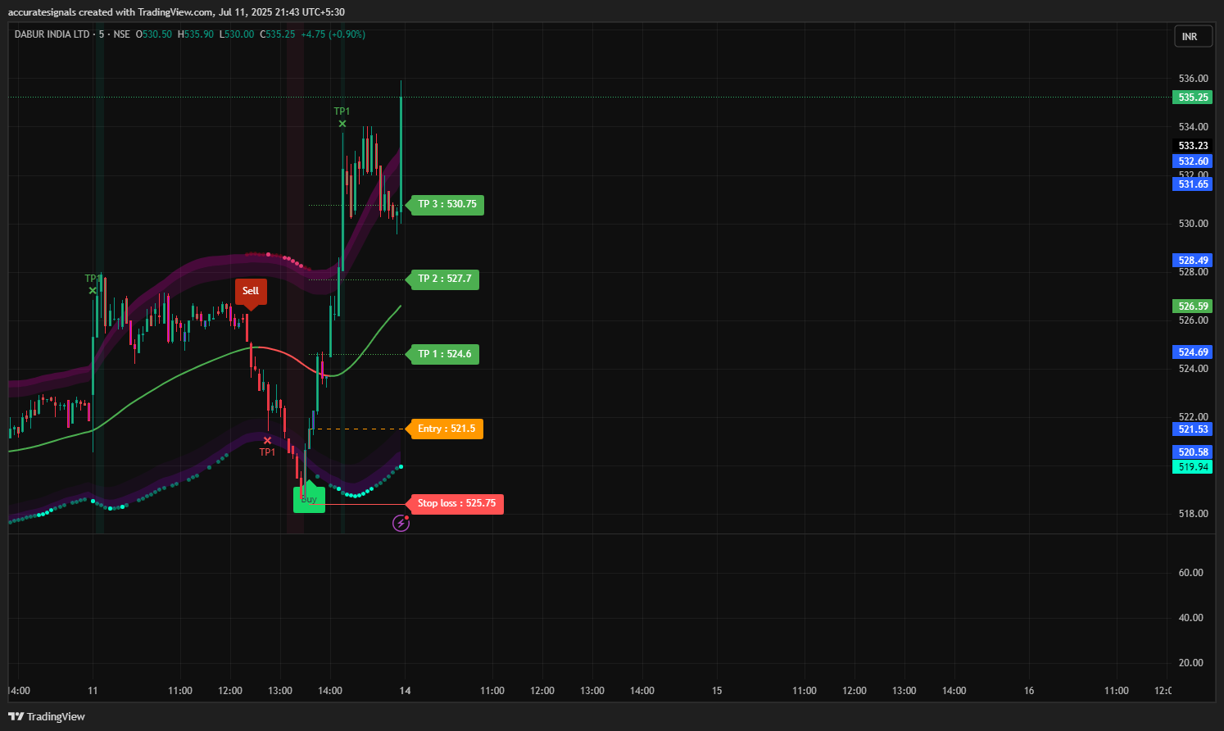
Task: Click the 40.00 indicator scale label
Action: pyautogui.click(x=1190, y=618)
